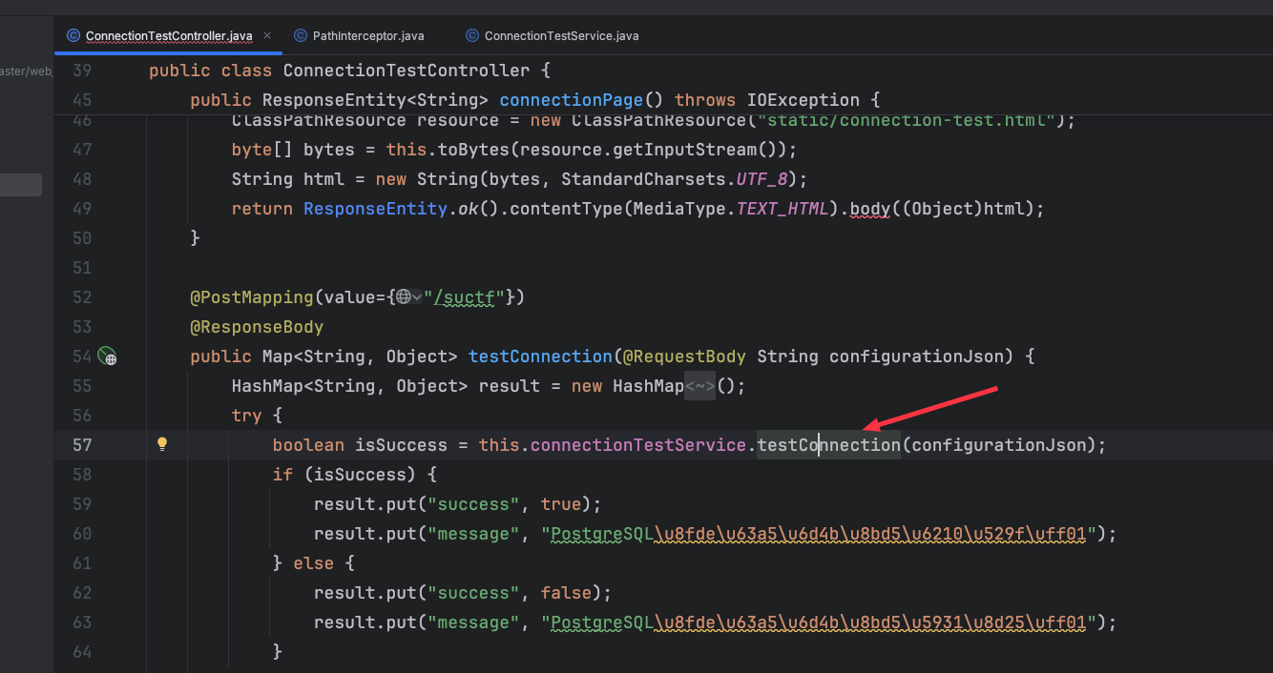The height and width of the screenshot is (673, 1273).
Task: Click the "success", false put call
Action: (x=463, y=593)
